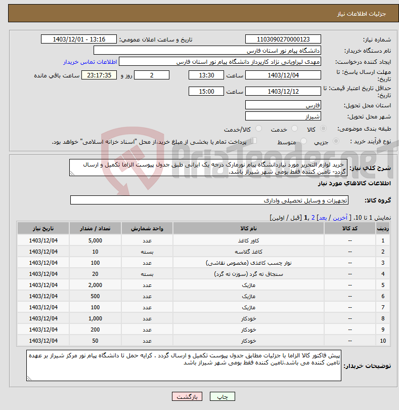Screen dimensions: 399x410
Task: Click the چاپ print button
Action: coord(223,396)
